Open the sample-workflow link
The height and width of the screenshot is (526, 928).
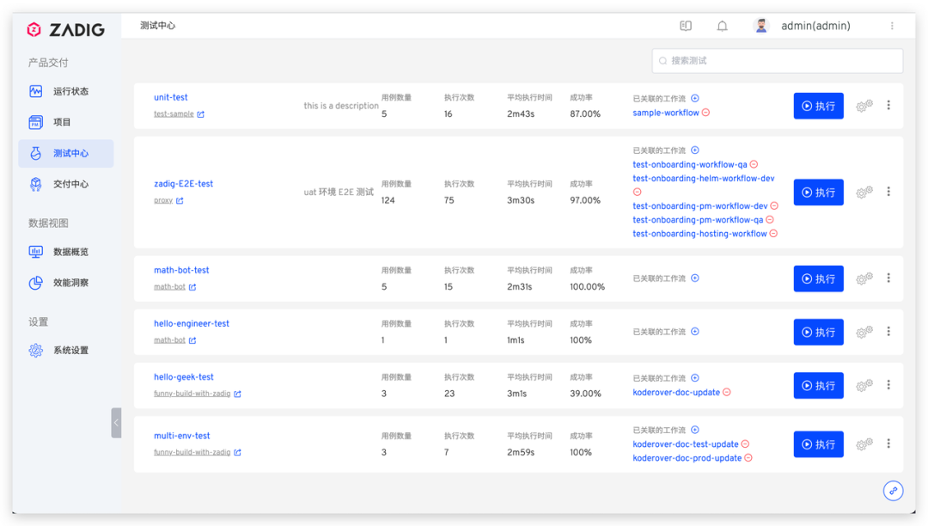[x=666, y=113]
